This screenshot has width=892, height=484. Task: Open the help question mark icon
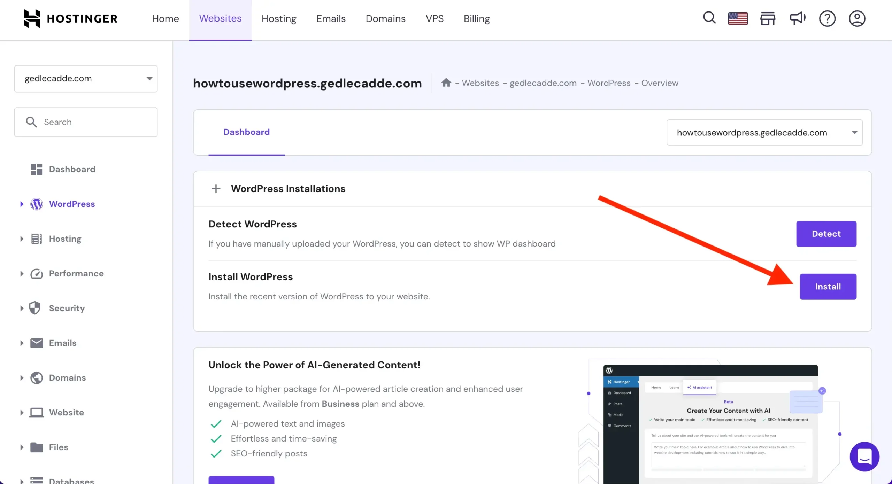coord(827,18)
